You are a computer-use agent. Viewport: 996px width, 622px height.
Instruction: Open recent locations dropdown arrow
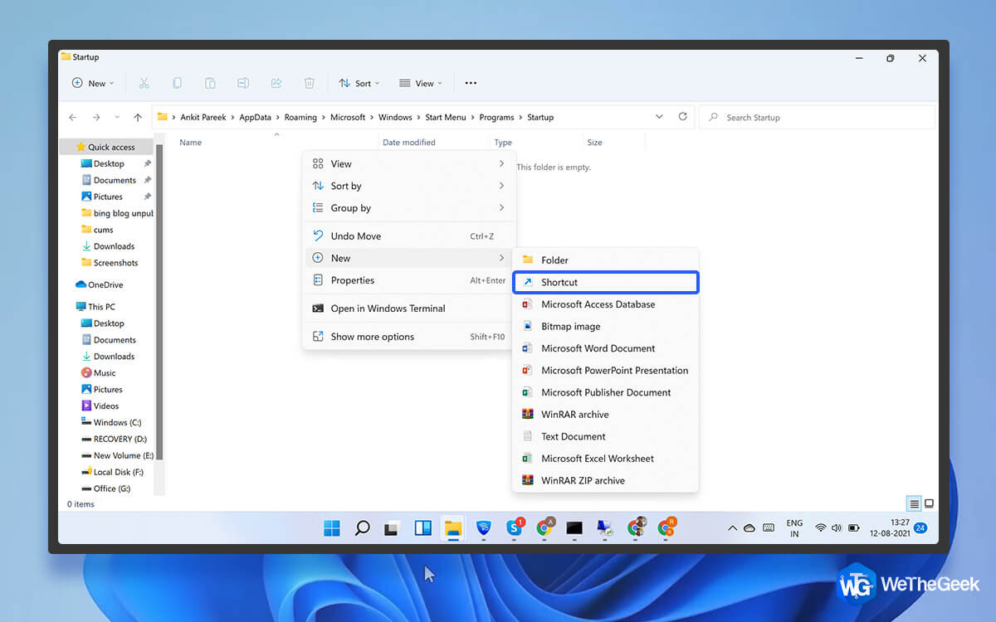coord(117,117)
